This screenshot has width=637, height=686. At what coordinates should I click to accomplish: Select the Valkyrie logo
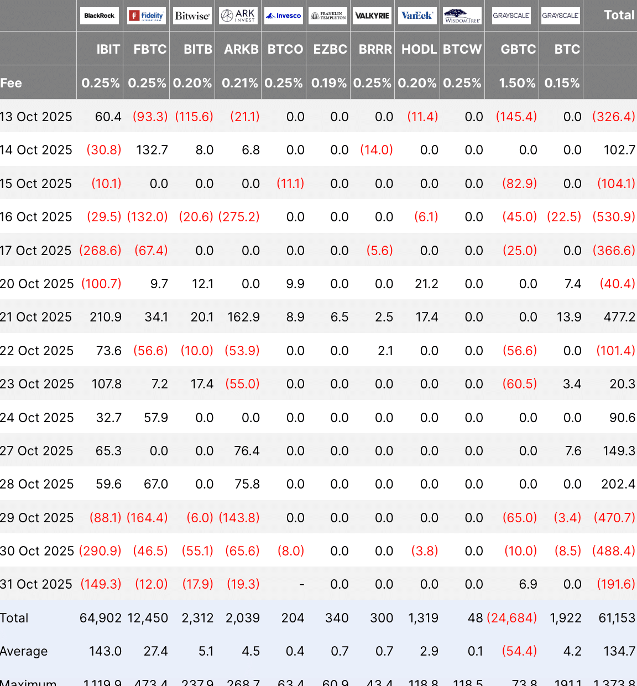pos(372,15)
